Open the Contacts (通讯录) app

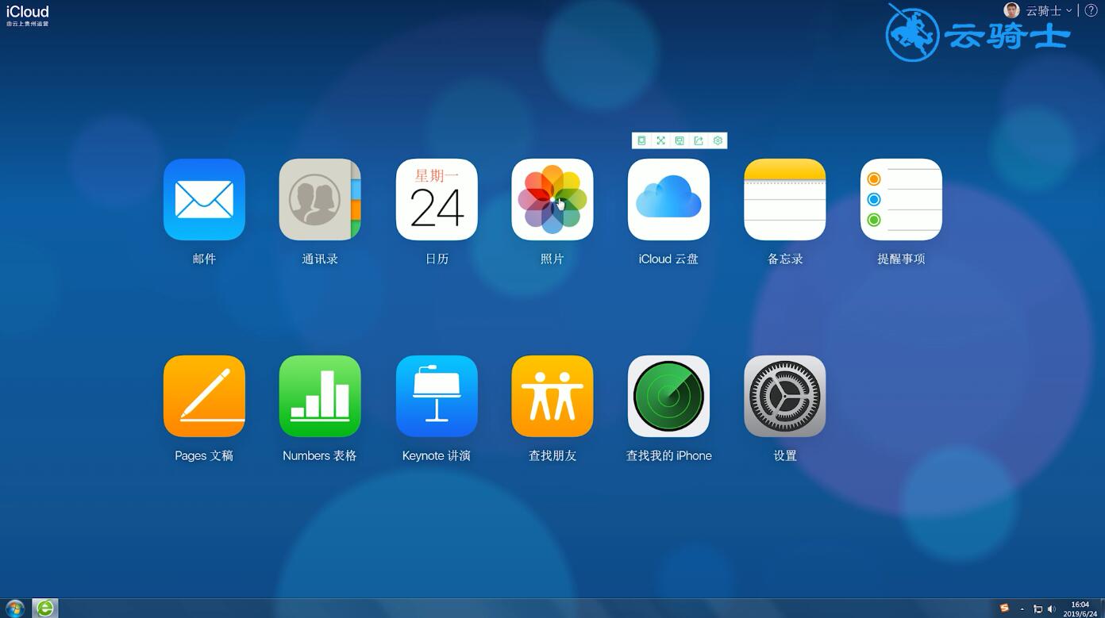click(x=320, y=199)
